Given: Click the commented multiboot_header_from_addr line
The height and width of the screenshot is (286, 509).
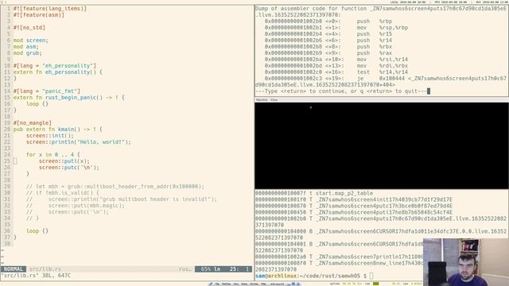Looking at the screenshot, I should [115, 187].
